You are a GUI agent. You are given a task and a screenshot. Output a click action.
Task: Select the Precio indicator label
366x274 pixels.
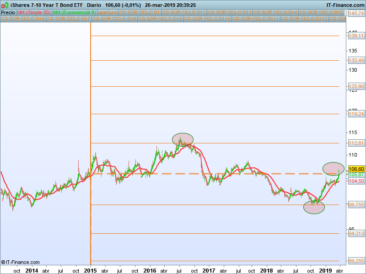coord(8,12)
